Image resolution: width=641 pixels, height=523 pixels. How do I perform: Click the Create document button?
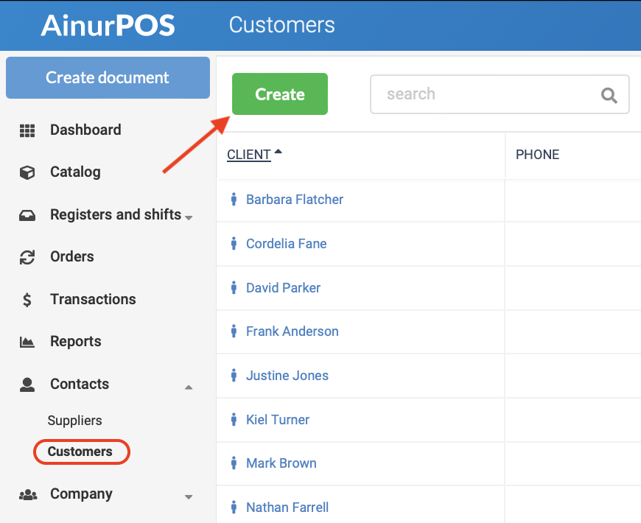(x=108, y=77)
